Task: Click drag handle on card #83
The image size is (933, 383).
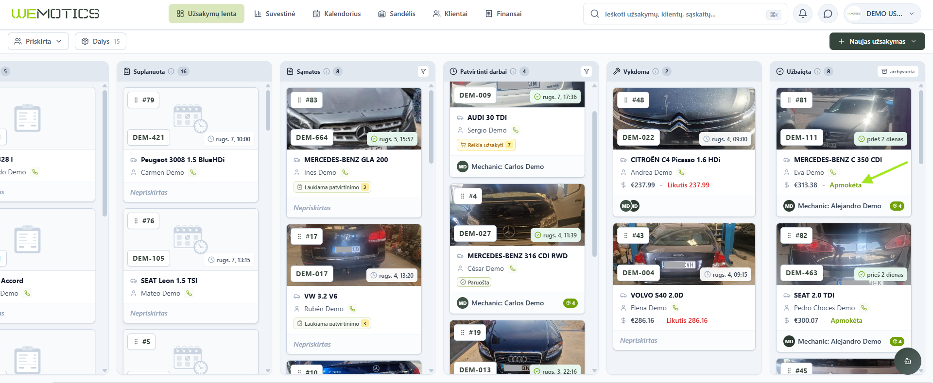Action: (x=299, y=100)
